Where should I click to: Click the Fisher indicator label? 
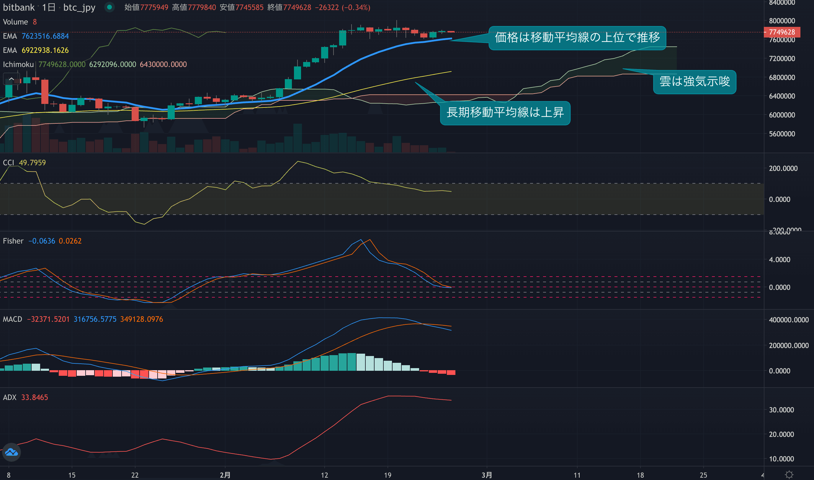[x=13, y=241]
